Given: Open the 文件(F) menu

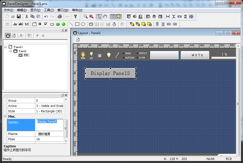Looking at the screenshot, I should (8, 10).
